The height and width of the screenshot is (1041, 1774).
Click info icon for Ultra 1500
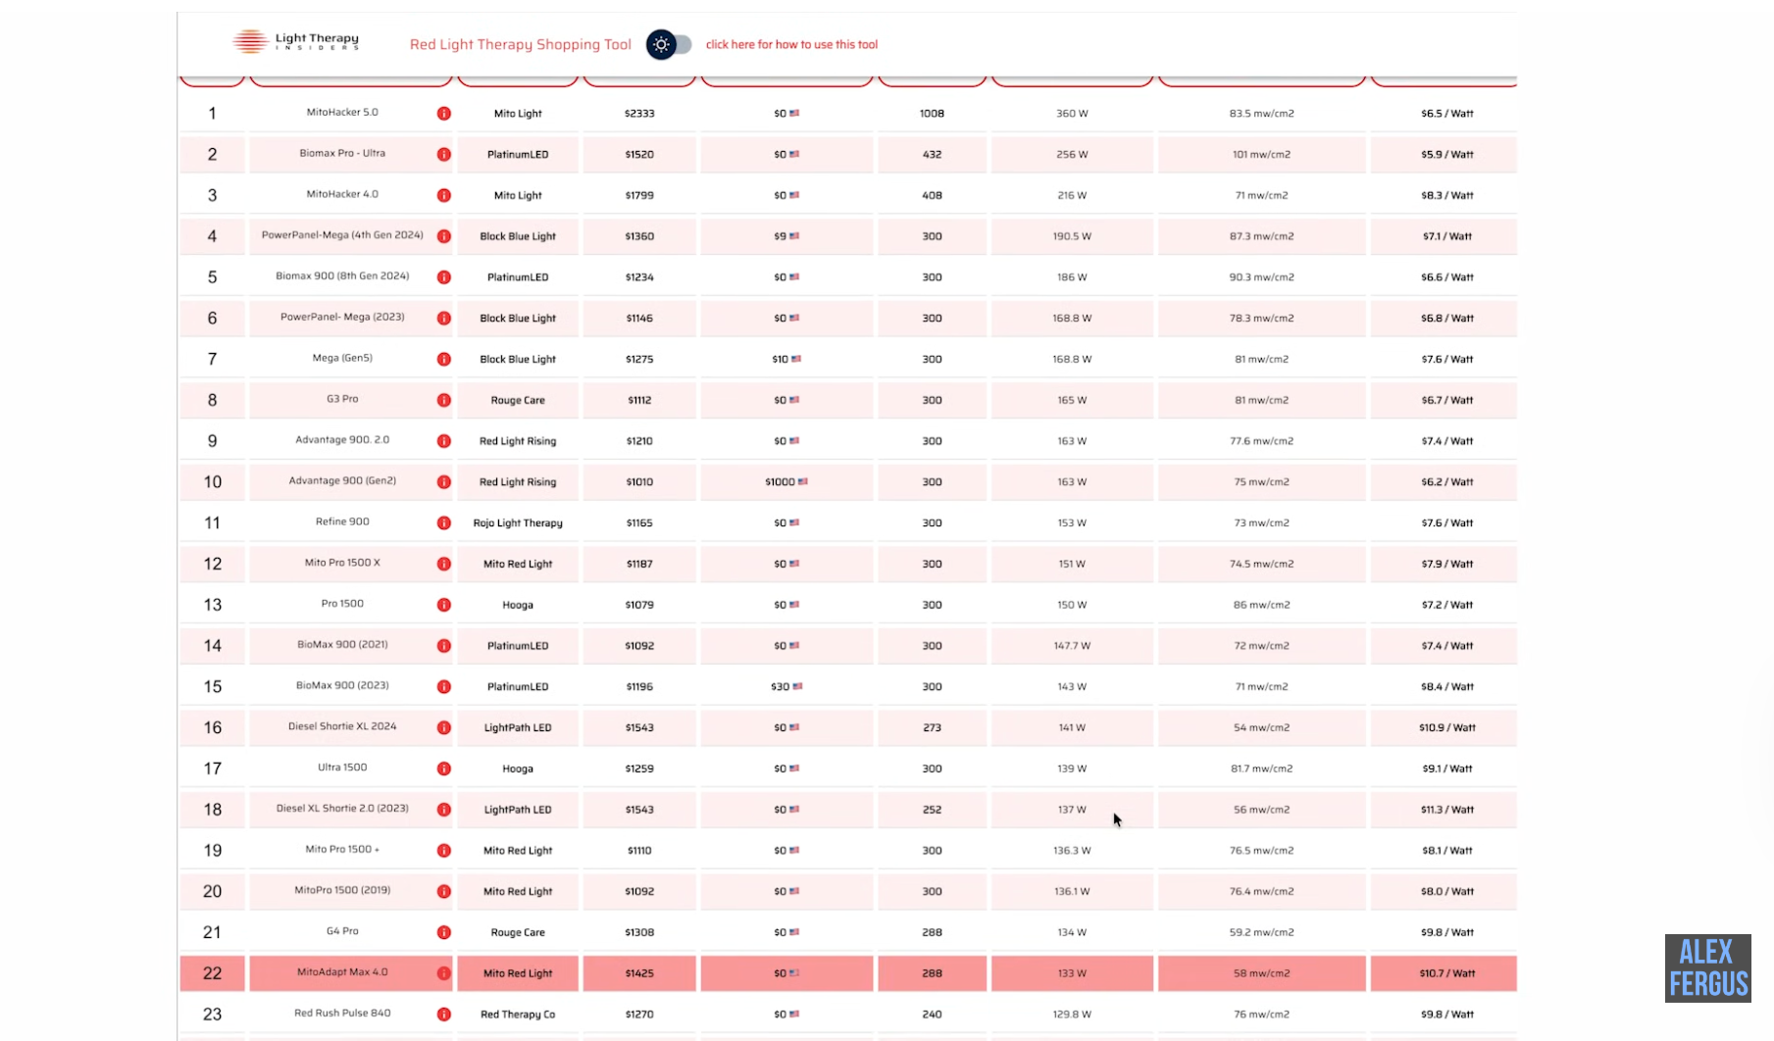[444, 768]
